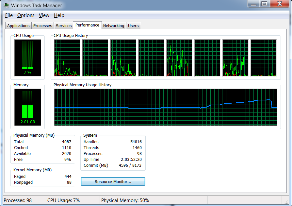Select the CPU Usage meter graphic
Screen dimensions: 292x206
(x=27, y=57)
